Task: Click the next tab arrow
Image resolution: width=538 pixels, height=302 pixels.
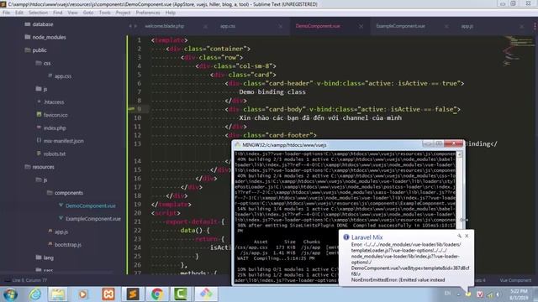Action: tap(136, 26)
